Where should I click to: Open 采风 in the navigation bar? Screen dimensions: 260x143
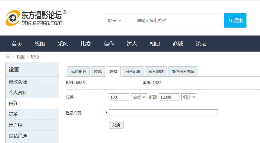pos(63,44)
